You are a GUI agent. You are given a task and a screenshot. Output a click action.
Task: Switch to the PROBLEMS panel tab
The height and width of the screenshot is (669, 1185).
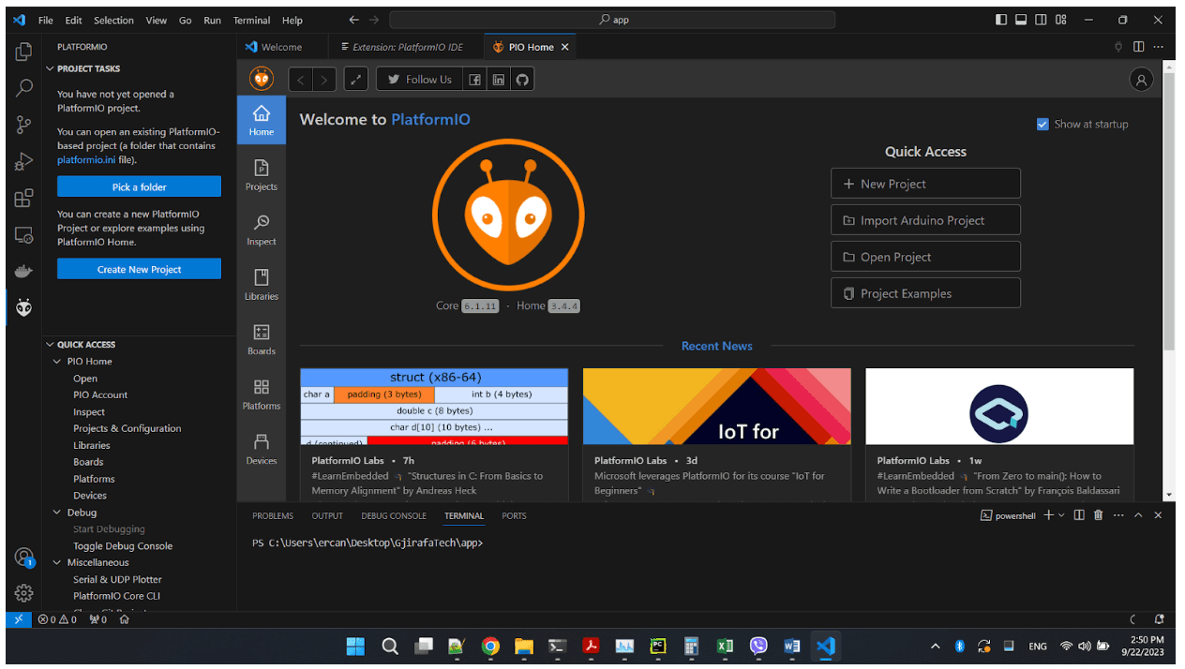pos(273,515)
